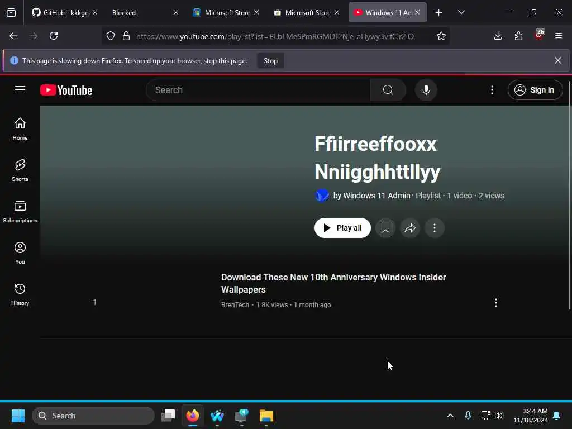Viewport: 572px width, 429px height.
Task: Open Firefox downloads panel
Action: (498, 36)
